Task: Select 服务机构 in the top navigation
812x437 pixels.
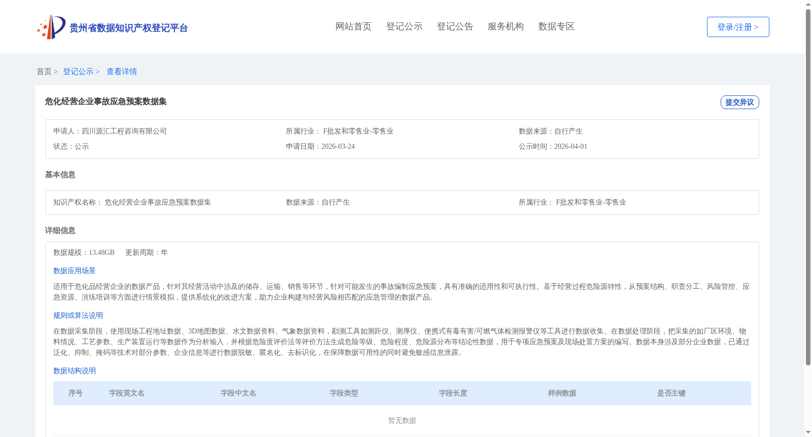Action: 505,26
